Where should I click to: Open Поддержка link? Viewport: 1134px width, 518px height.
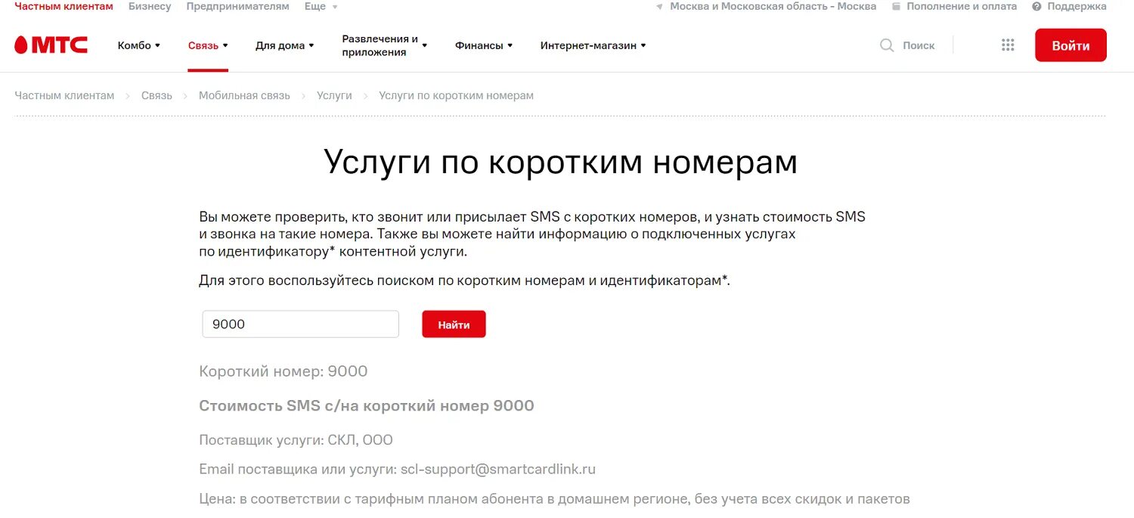pos(1077,6)
